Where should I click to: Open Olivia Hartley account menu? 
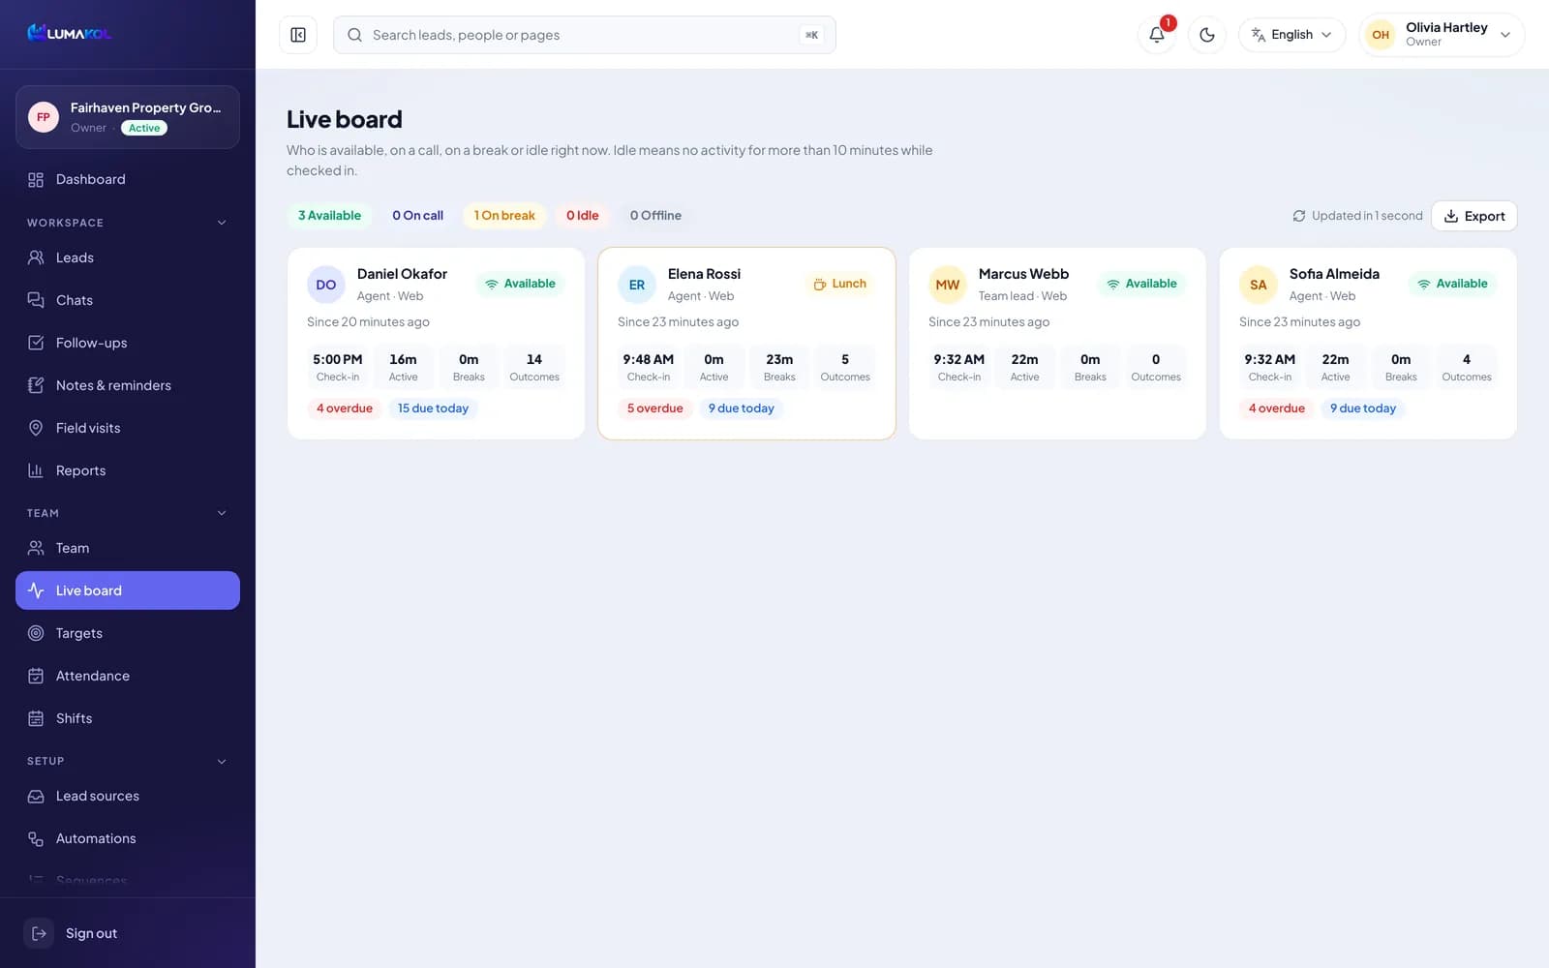(1442, 35)
